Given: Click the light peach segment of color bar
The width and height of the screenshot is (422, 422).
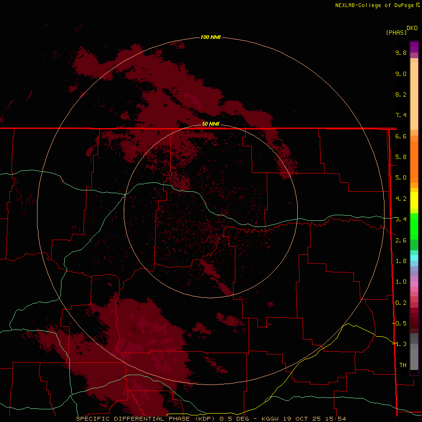Looking at the screenshot, I should [414, 96].
